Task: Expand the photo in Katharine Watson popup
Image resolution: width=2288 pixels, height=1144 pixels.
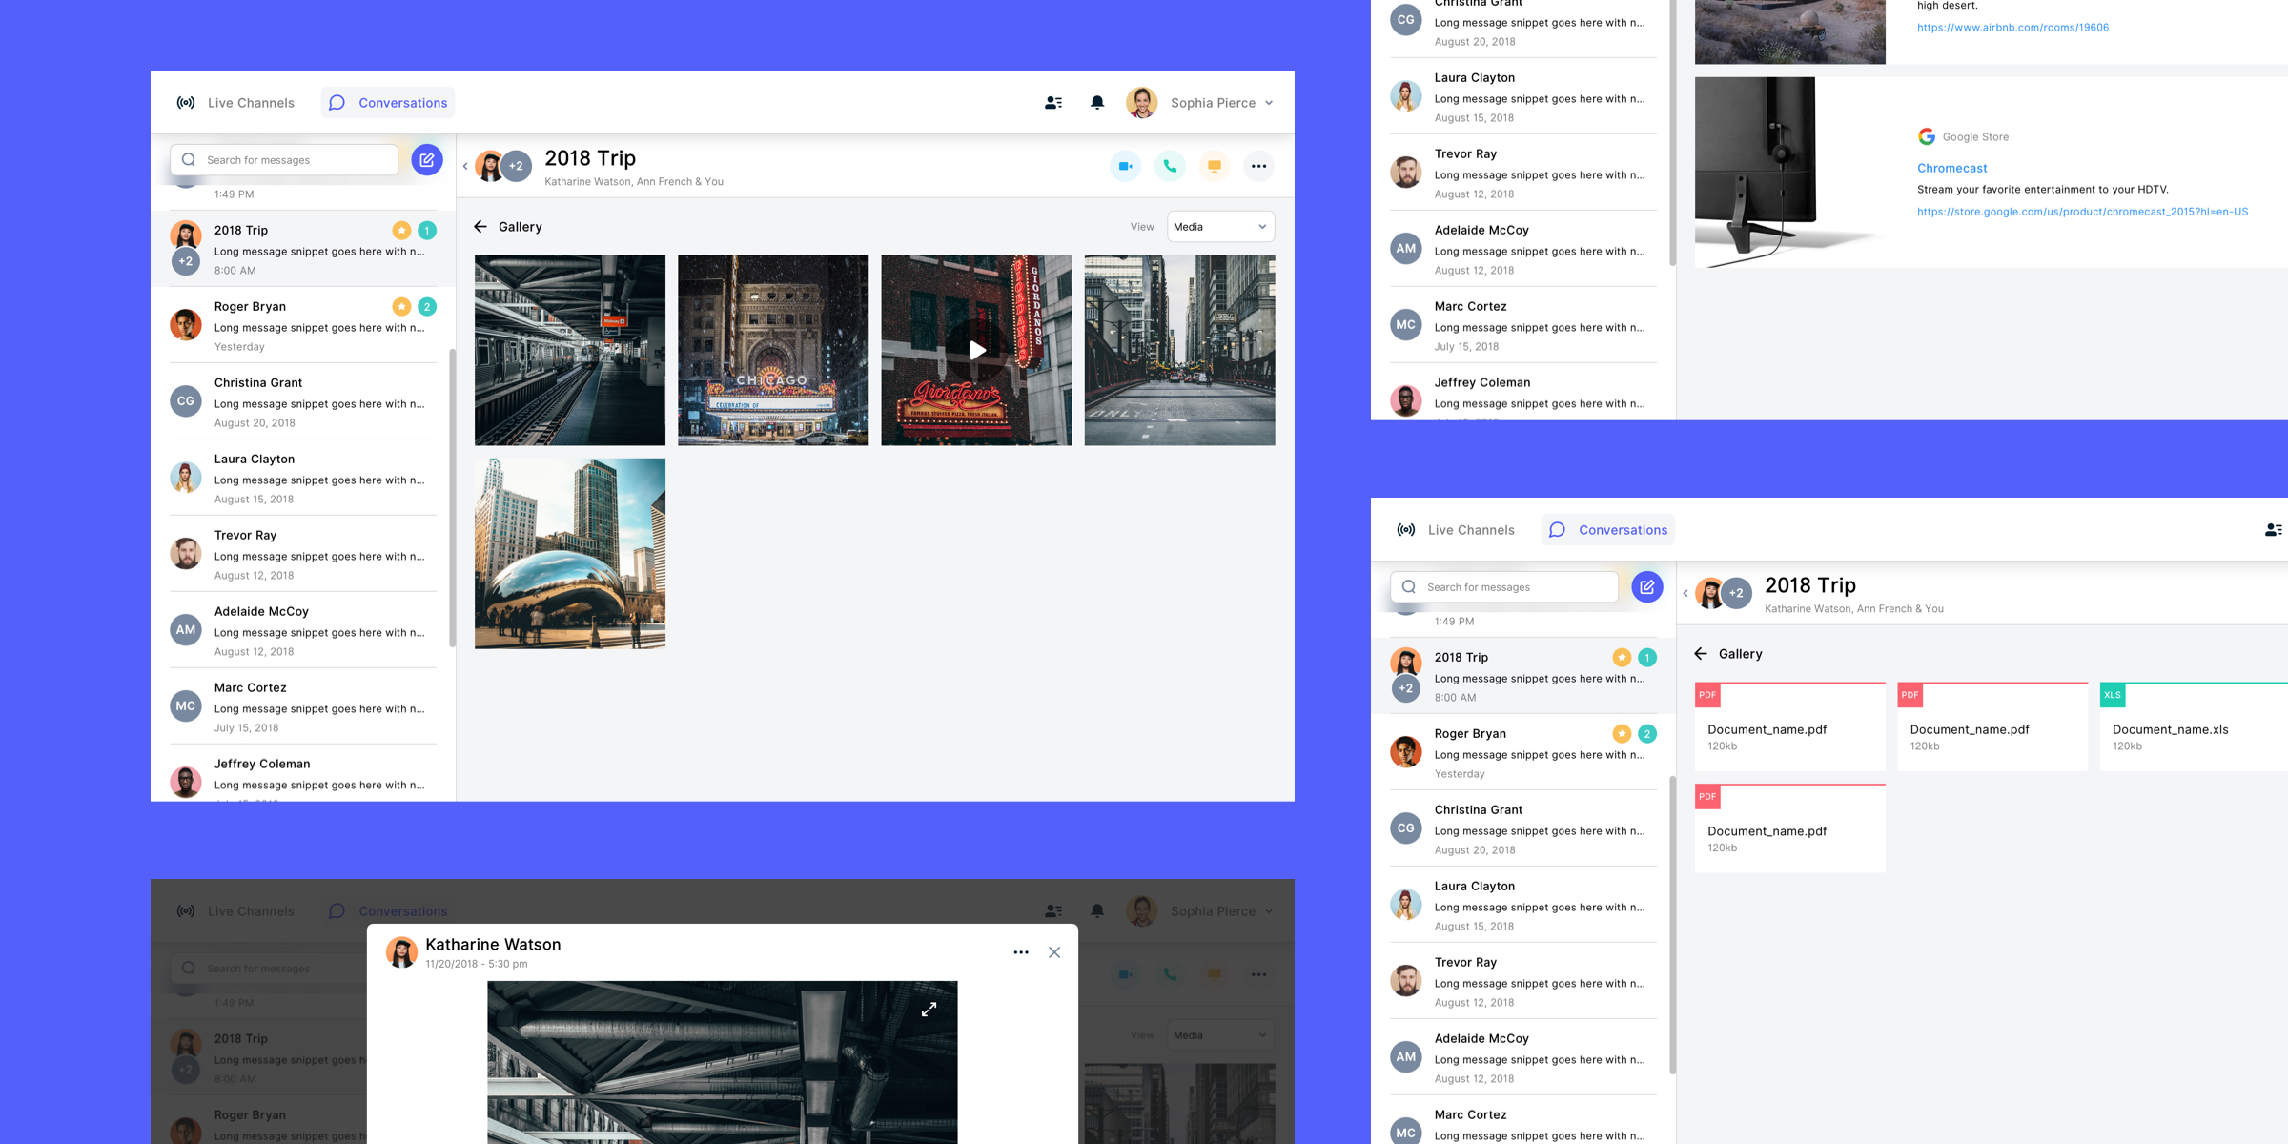Action: click(x=929, y=1010)
